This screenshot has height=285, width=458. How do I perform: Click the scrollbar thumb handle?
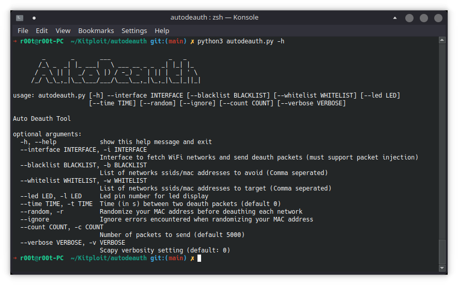442,251
